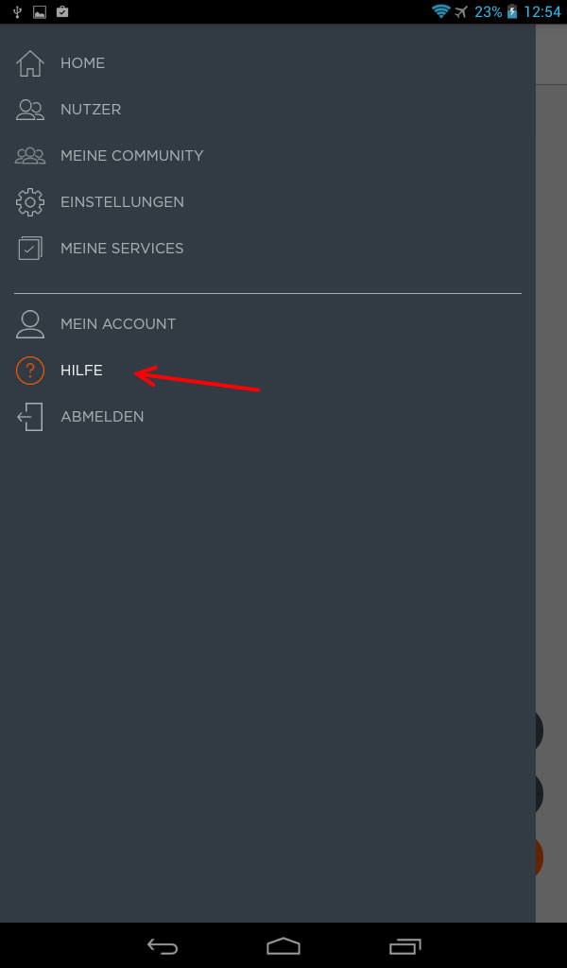Tap the orange question mark icon
This screenshot has width=567, height=968.
coord(29,371)
